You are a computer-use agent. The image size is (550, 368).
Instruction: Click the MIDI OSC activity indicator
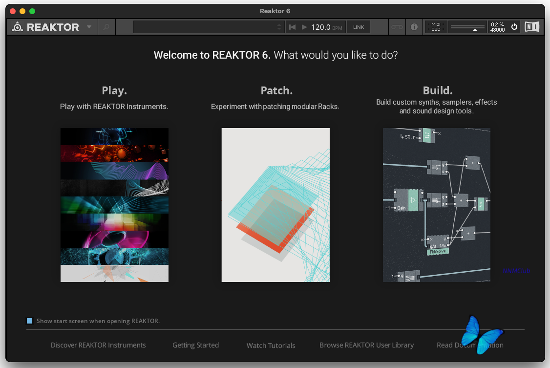(436, 27)
